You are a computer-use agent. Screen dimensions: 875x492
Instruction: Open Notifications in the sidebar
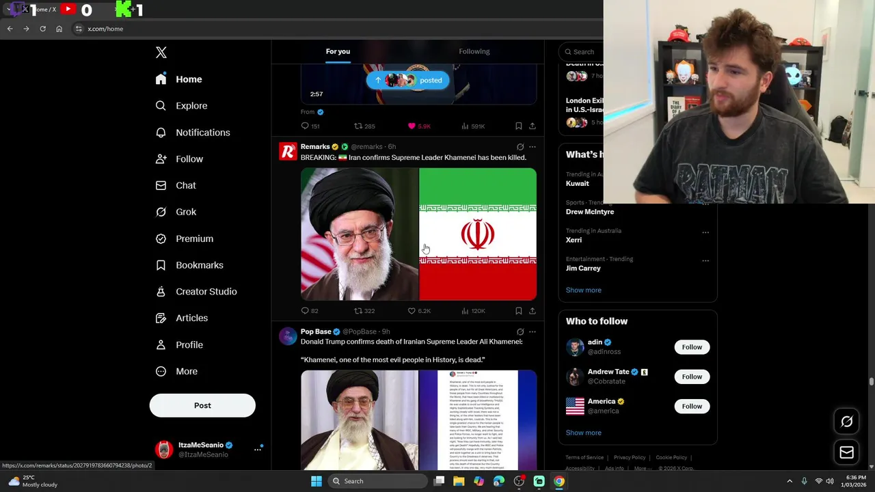coord(193,133)
